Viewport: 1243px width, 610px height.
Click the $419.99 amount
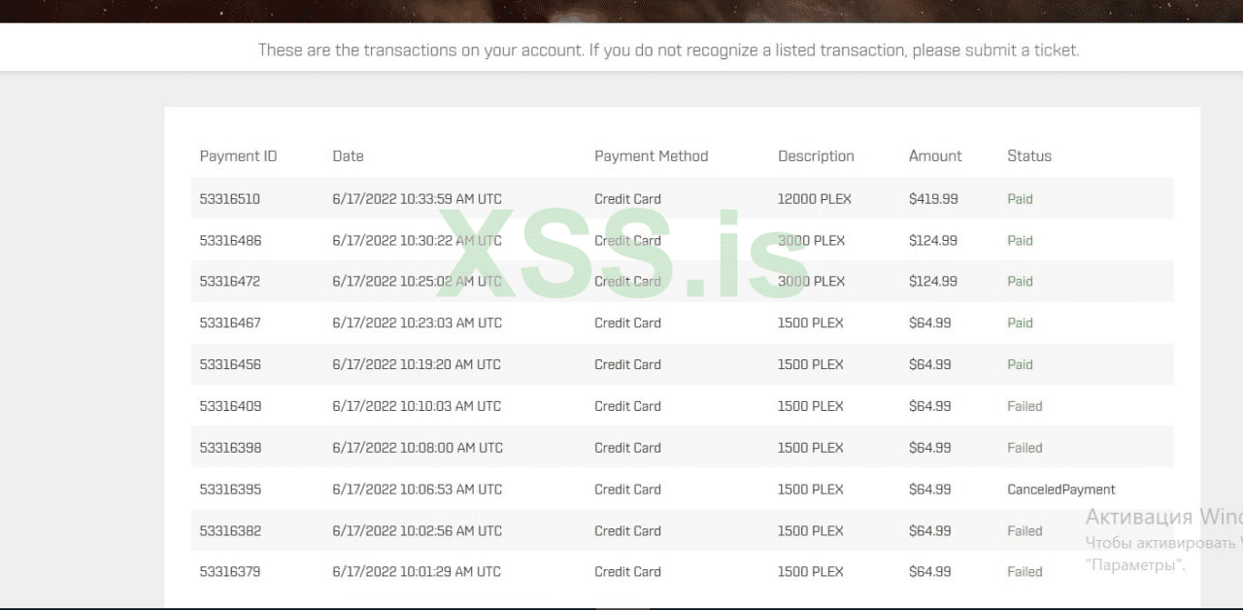(933, 199)
